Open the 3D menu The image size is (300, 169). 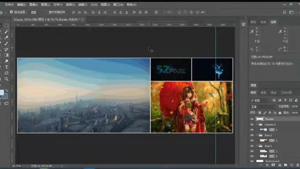[x=94, y=4]
